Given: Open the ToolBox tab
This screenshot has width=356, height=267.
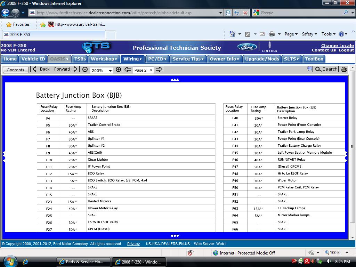Looking at the screenshot, I should (314, 59).
